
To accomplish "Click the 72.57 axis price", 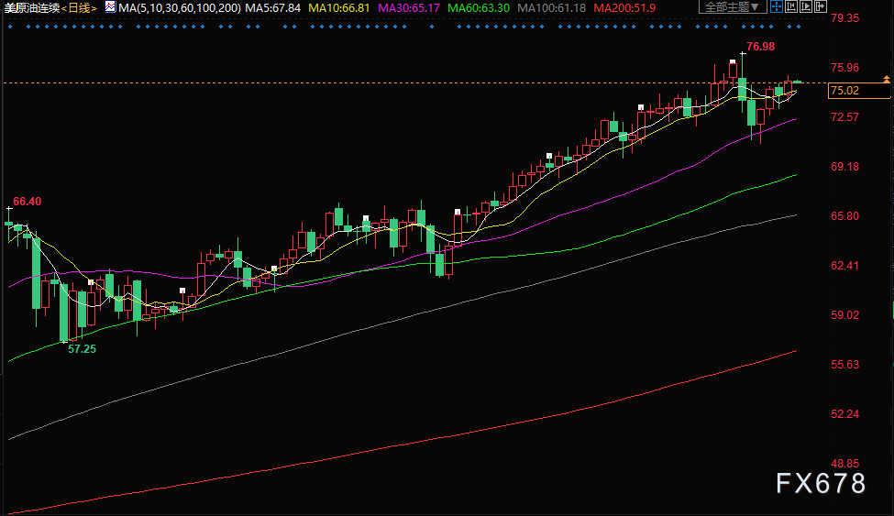I will pos(845,117).
